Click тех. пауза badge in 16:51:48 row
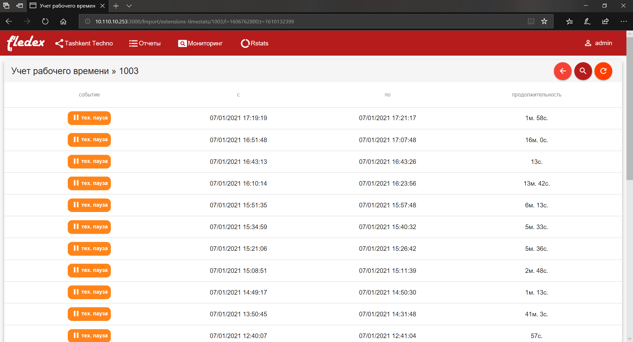The height and width of the screenshot is (342, 633). tap(89, 140)
